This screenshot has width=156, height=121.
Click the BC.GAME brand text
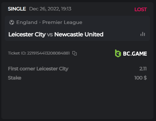(x=135, y=54)
